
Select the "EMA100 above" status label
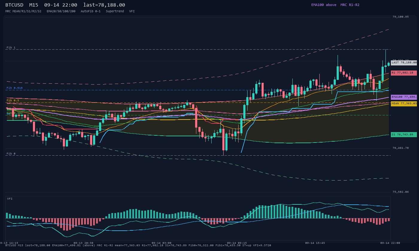pyautogui.click(x=324, y=5)
